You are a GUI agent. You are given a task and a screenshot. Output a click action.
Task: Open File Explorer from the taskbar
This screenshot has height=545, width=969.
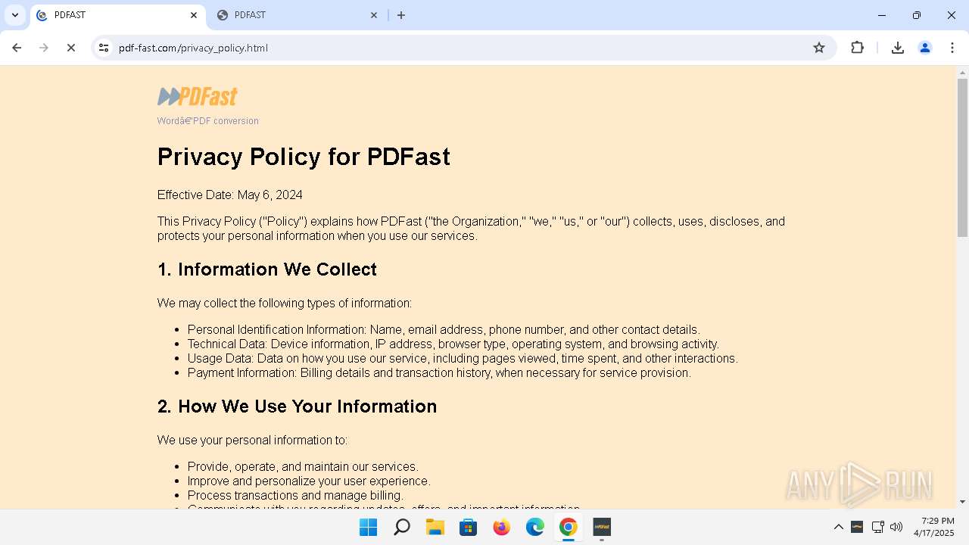435,527
